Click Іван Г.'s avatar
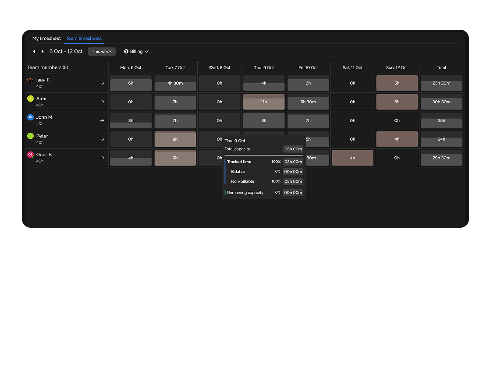The width and height of the screenshot is (490, 367). (30, 80)
